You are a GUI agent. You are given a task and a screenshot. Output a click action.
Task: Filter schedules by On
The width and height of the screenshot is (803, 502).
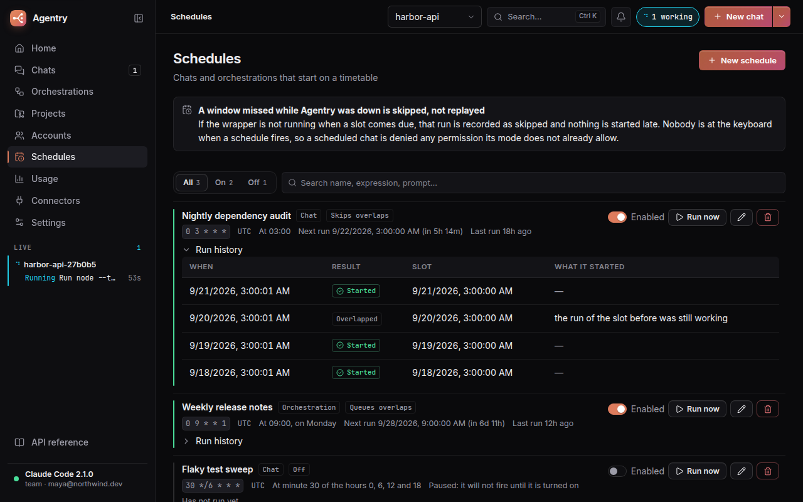(224, 183)
